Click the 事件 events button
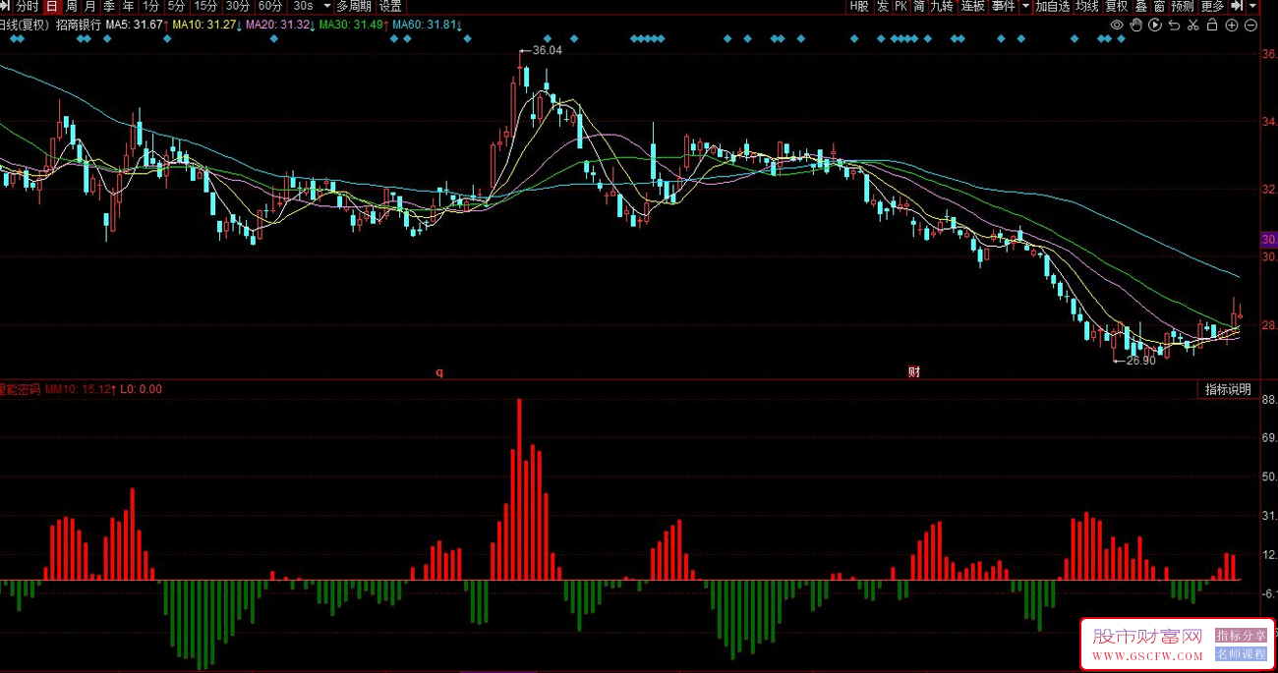The width and height of the screenshot is (1278, 673). tap(1004, 6)
